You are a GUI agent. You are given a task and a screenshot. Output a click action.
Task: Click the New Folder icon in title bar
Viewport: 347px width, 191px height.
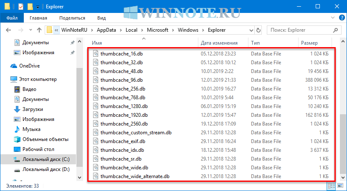[30, 7]
